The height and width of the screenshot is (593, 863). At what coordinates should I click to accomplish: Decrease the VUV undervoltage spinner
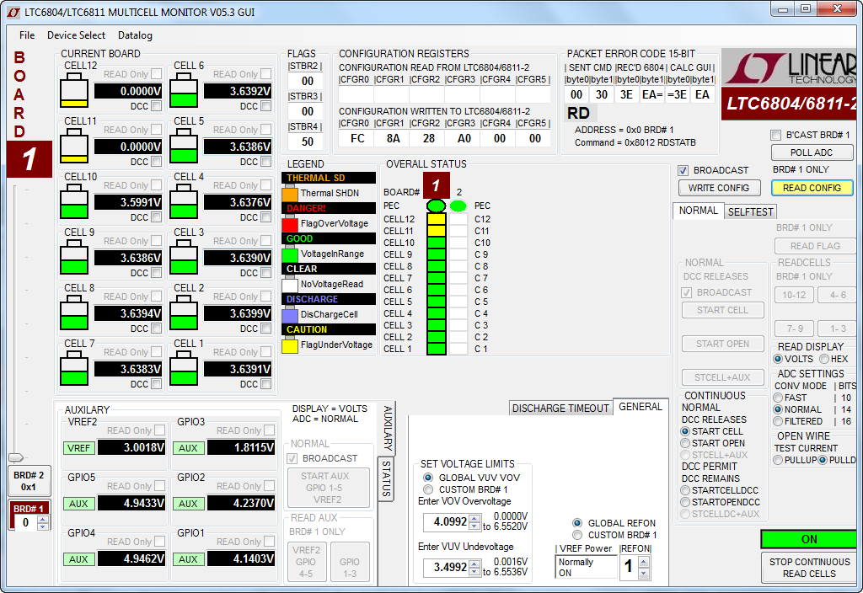(x=474, y=571)
